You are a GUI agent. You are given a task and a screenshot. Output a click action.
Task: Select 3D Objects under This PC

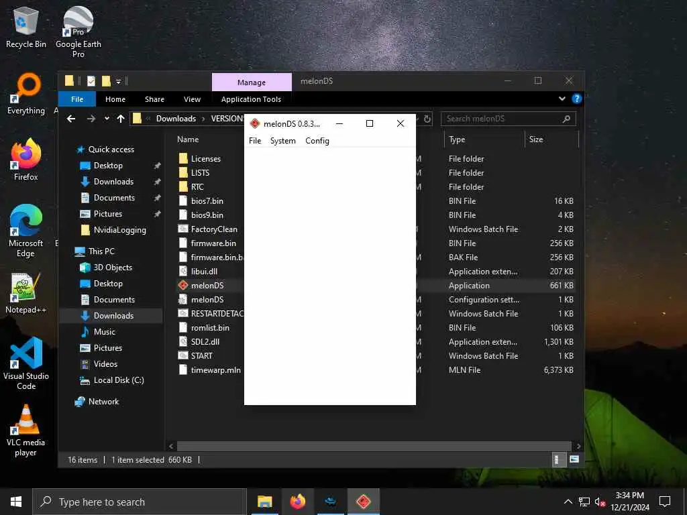(x=113, y=268)
